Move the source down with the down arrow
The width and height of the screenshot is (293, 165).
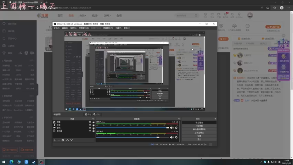pos(71,140)
